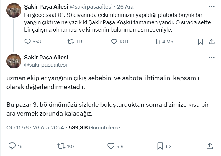Bookmark the first tweet
The height and width of the screenshot is (156, 221).
[200, 42]
